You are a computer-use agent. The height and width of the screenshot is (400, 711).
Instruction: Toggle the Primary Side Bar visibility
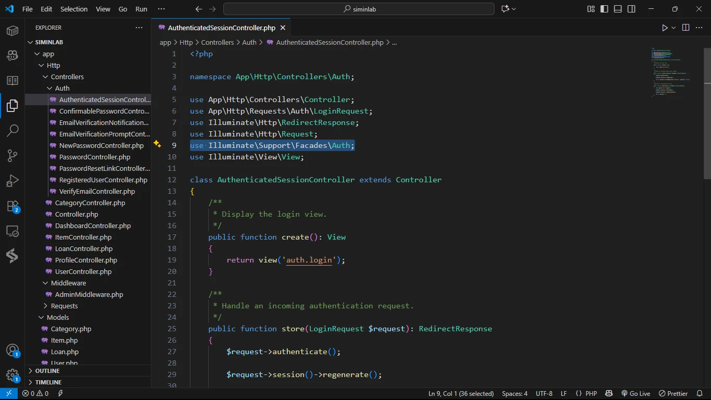pyautogui.click(x=604, y=9)
